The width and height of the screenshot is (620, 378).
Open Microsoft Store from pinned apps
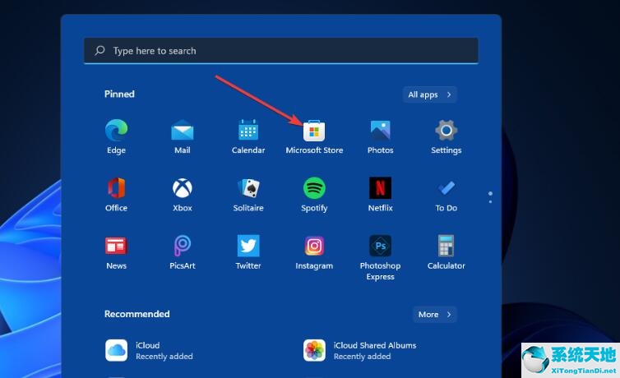(x=314, y=137)
